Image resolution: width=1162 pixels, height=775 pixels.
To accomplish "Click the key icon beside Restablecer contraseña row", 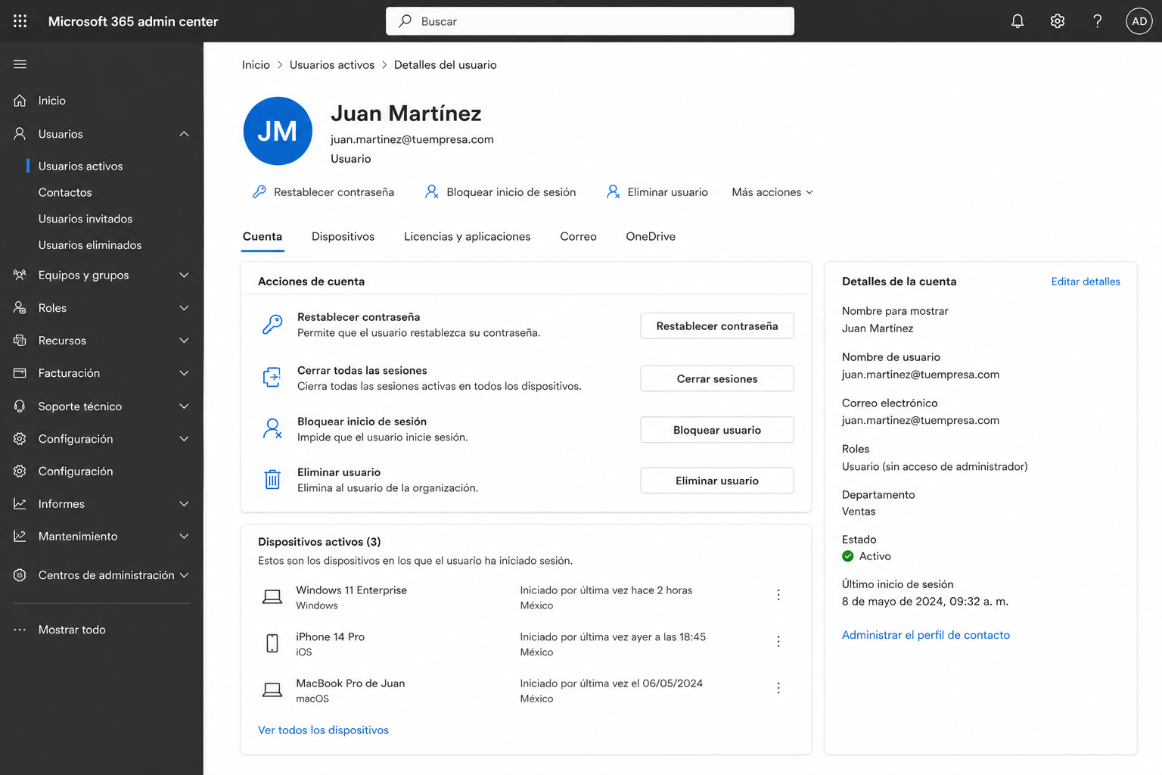I will click(x=272, y=325).
